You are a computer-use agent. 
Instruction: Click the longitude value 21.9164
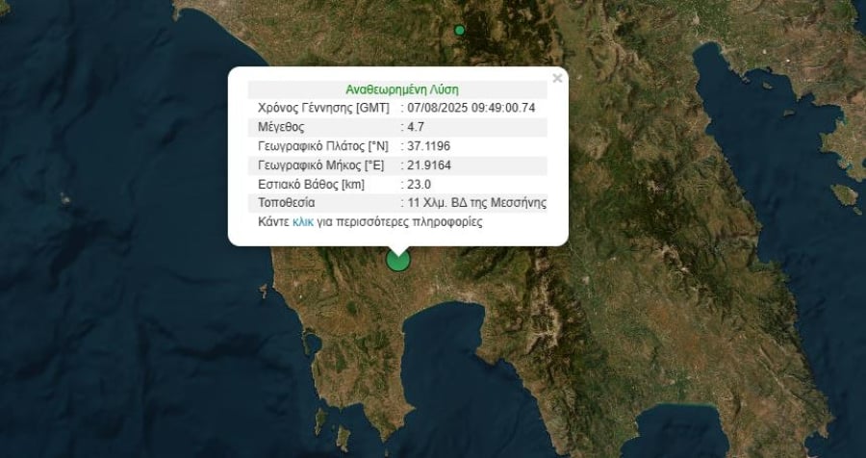[428, 165]
